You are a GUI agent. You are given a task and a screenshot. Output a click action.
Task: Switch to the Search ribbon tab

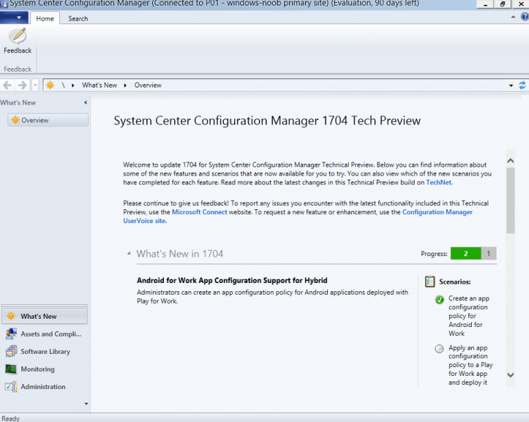(78, 19)
